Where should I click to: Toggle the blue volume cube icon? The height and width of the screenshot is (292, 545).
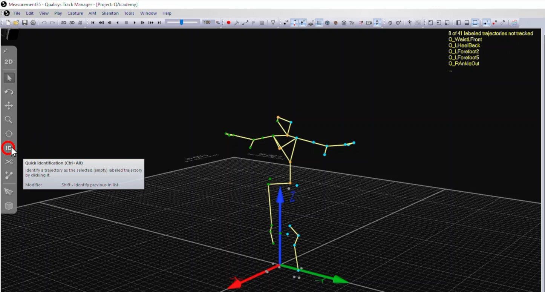pos(328,23)
